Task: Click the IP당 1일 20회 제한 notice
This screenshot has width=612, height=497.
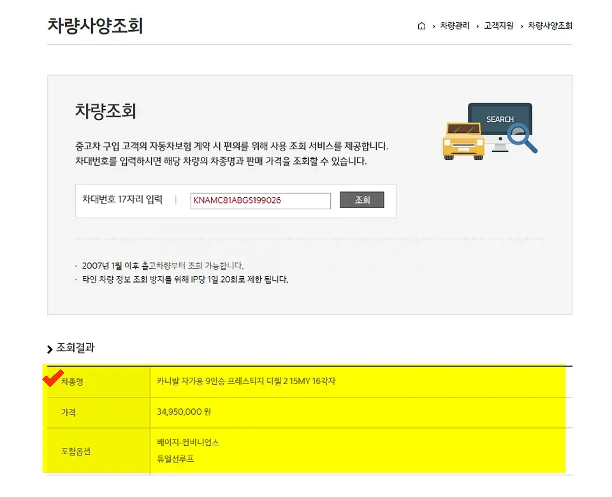Action: click(x=185, y=279)
